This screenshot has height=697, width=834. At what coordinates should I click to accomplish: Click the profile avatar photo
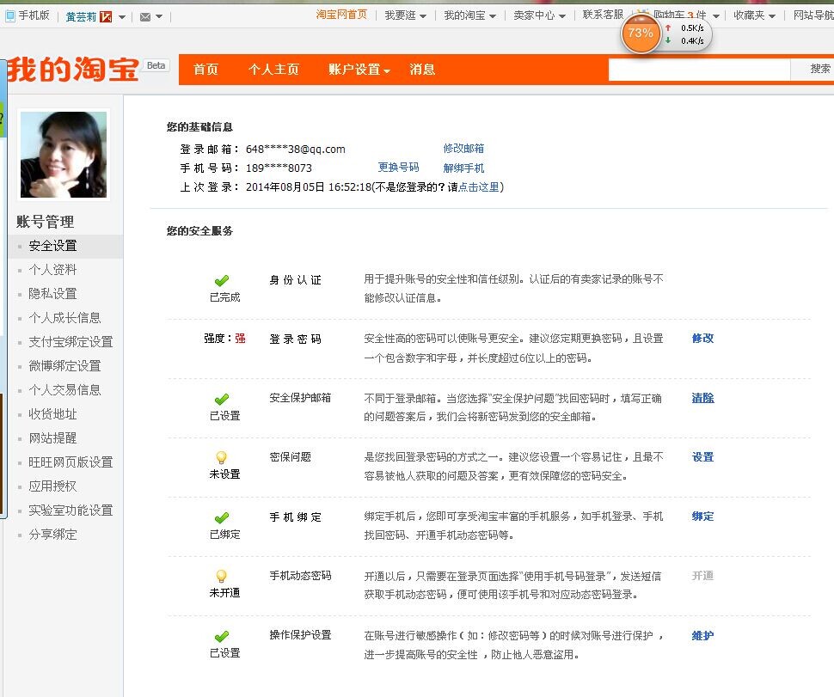pyautogui.click(x=64, y=155)
